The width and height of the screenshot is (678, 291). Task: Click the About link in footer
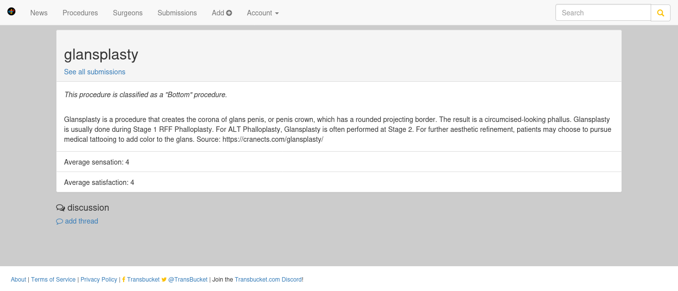18,280
